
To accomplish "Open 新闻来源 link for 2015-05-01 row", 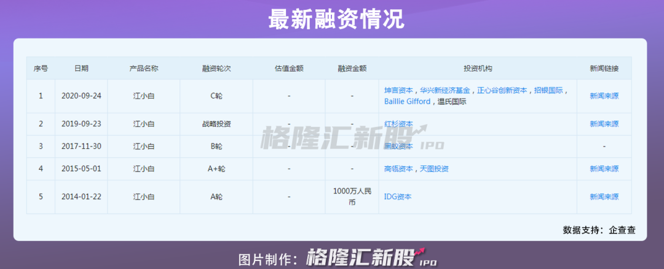I will click(604, 169).
